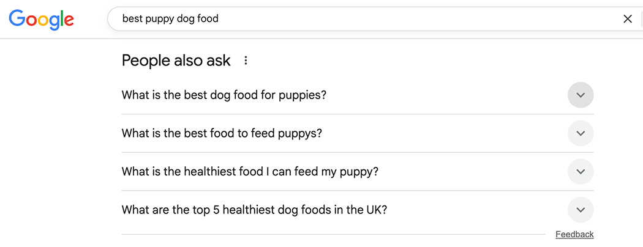
Task: Click the word 'puppy' in search query
Action: pos(158,19)
